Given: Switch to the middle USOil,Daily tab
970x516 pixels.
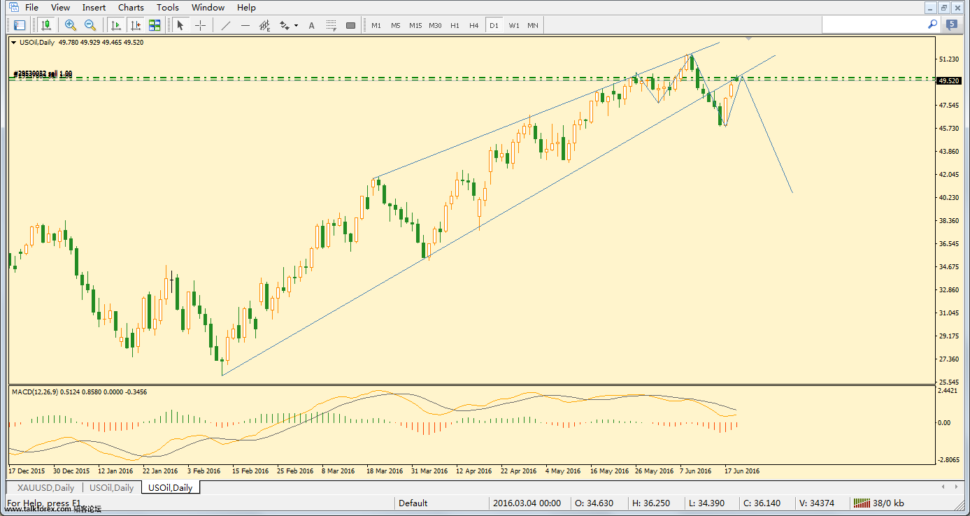Looking at the screenshot, I should [110, 488].
